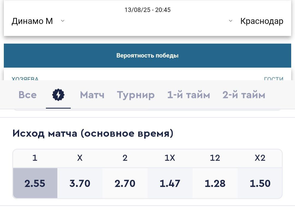Expand the Динамо М team chevron

[63, 21]
